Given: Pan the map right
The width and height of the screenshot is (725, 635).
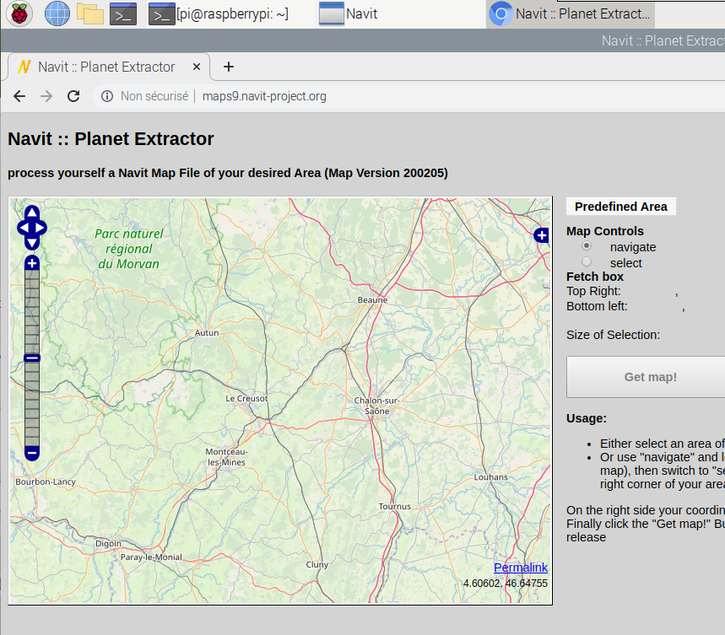Looking at the screenshot, I should click(41, 228).
